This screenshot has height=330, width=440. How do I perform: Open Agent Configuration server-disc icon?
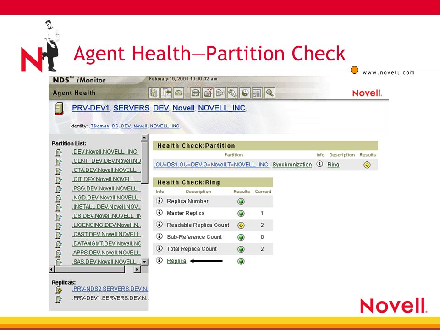click(220, 93)
